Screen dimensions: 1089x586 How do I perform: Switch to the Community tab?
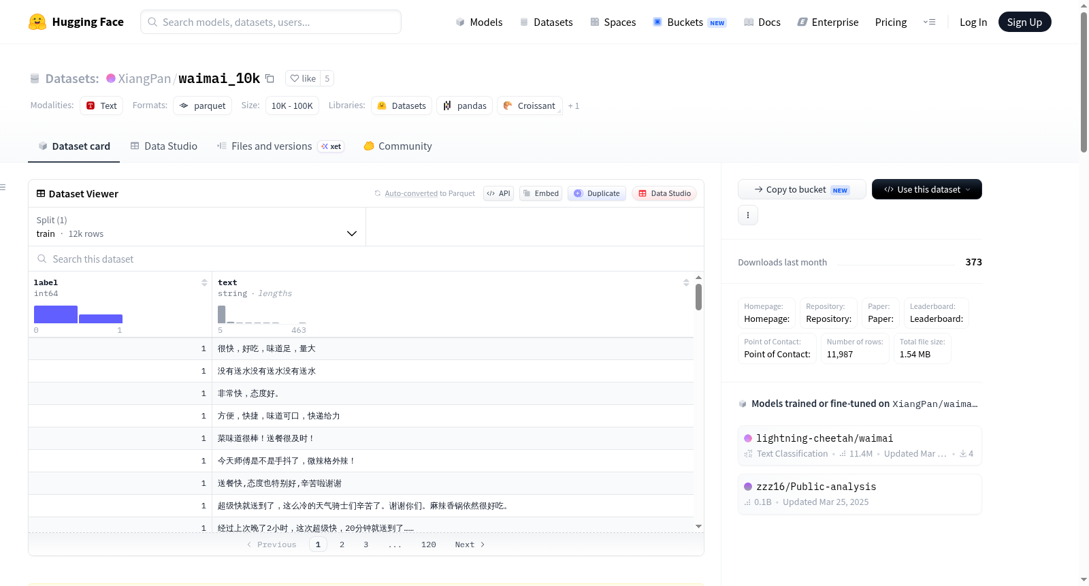397,146
